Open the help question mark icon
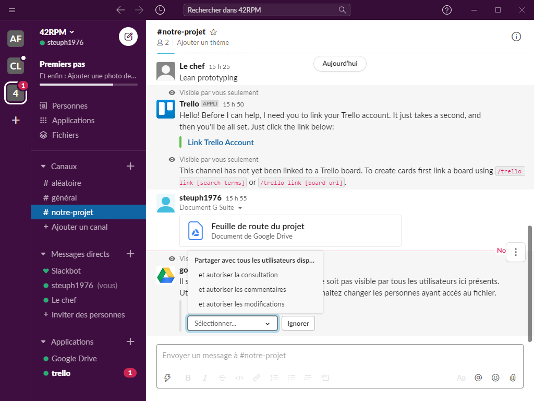Image resolution: width=534 pixels, height=401 pixels. [446, 10]
